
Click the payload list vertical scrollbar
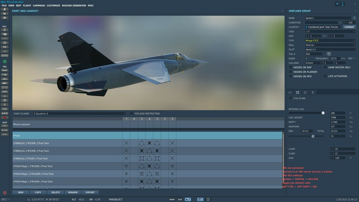click(x=283, y=160)
